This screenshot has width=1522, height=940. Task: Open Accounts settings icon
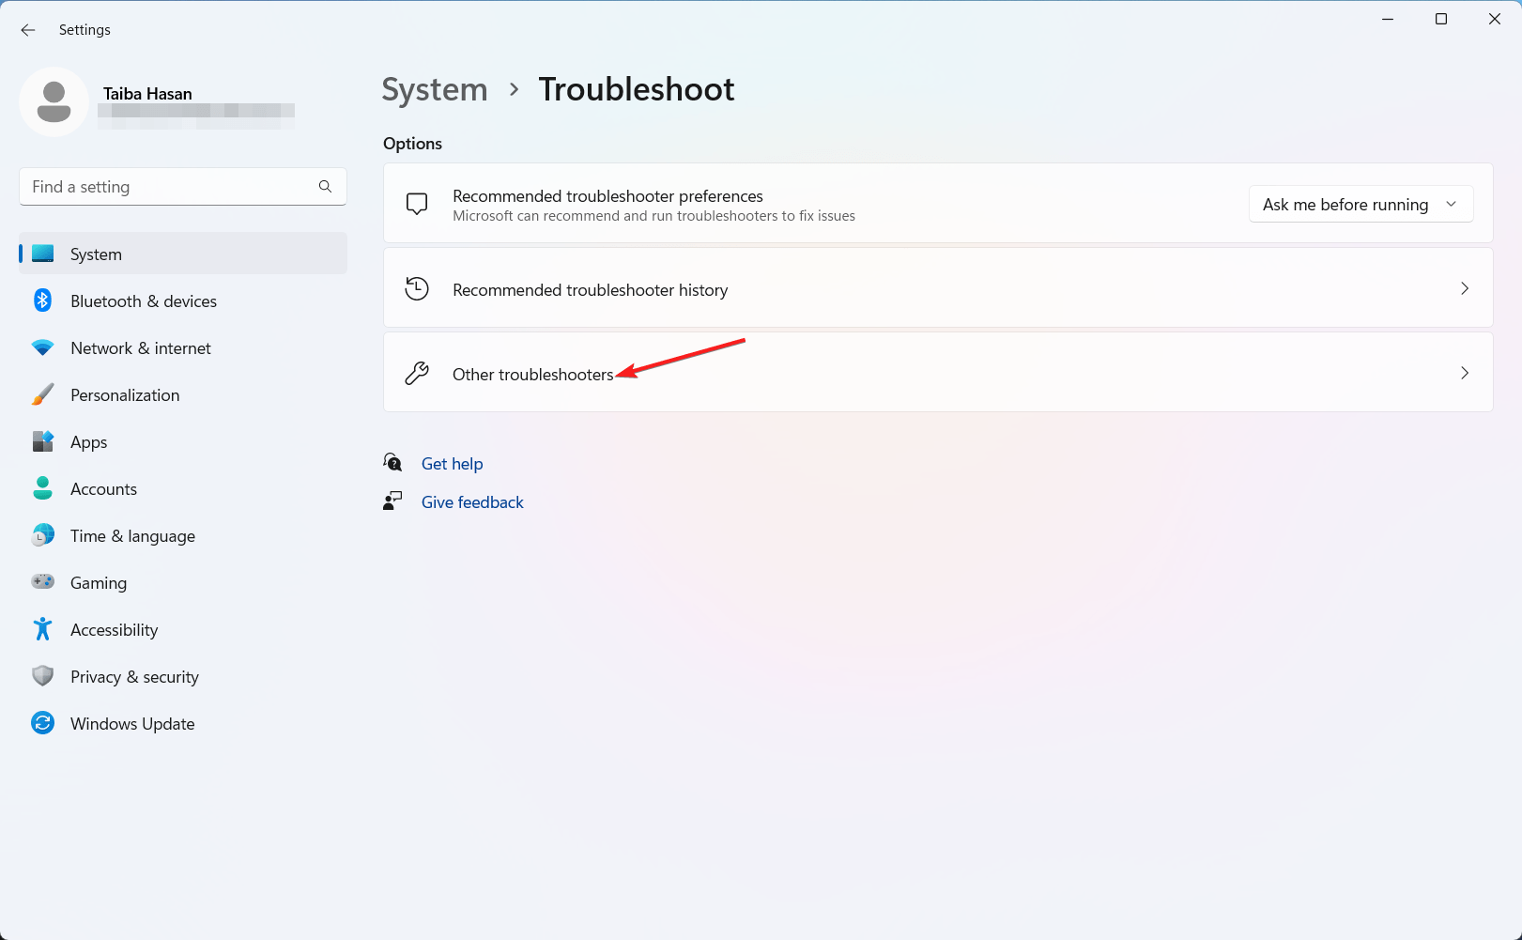click(43, 488)
